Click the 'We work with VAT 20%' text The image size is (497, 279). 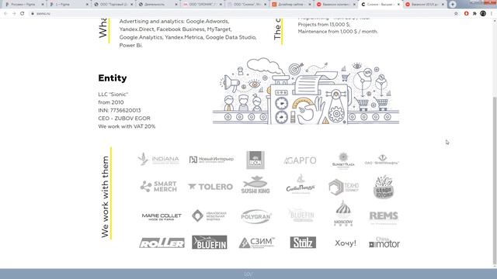[x=127, y=126]
